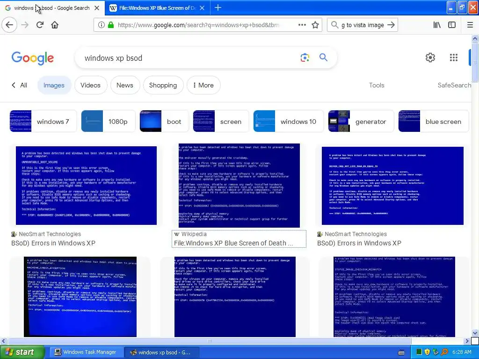Click the Google search magnifier button
The height and width of the screenshot is (359, 479).
324,57
